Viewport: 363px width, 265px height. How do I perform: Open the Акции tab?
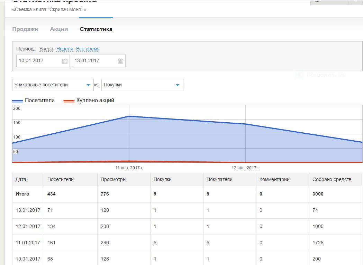point(59,29)
